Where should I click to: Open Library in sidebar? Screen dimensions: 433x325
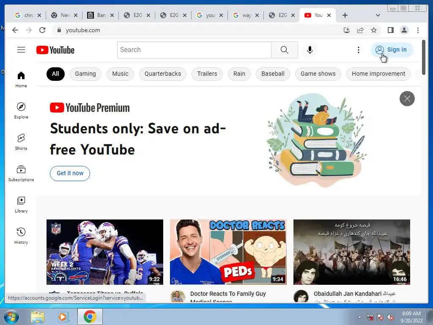coord(21,204)
